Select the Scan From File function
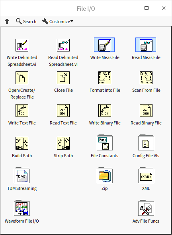 click(146, 78)
